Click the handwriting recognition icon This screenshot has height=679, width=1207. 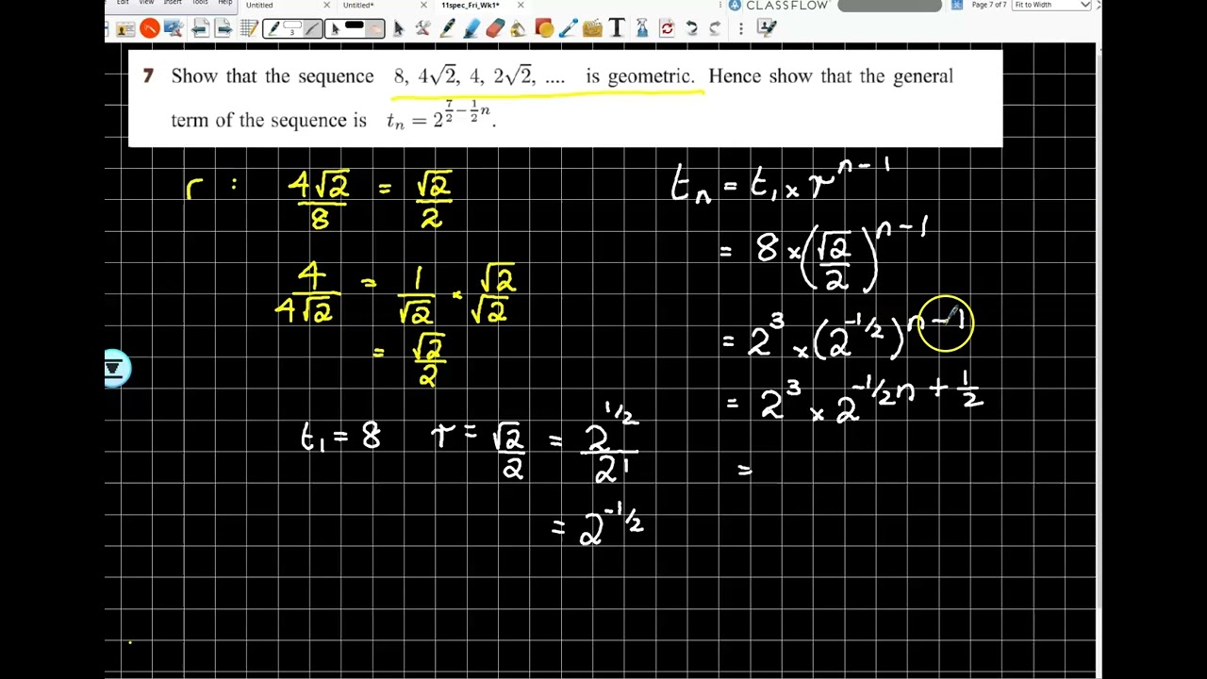[767, 29]
